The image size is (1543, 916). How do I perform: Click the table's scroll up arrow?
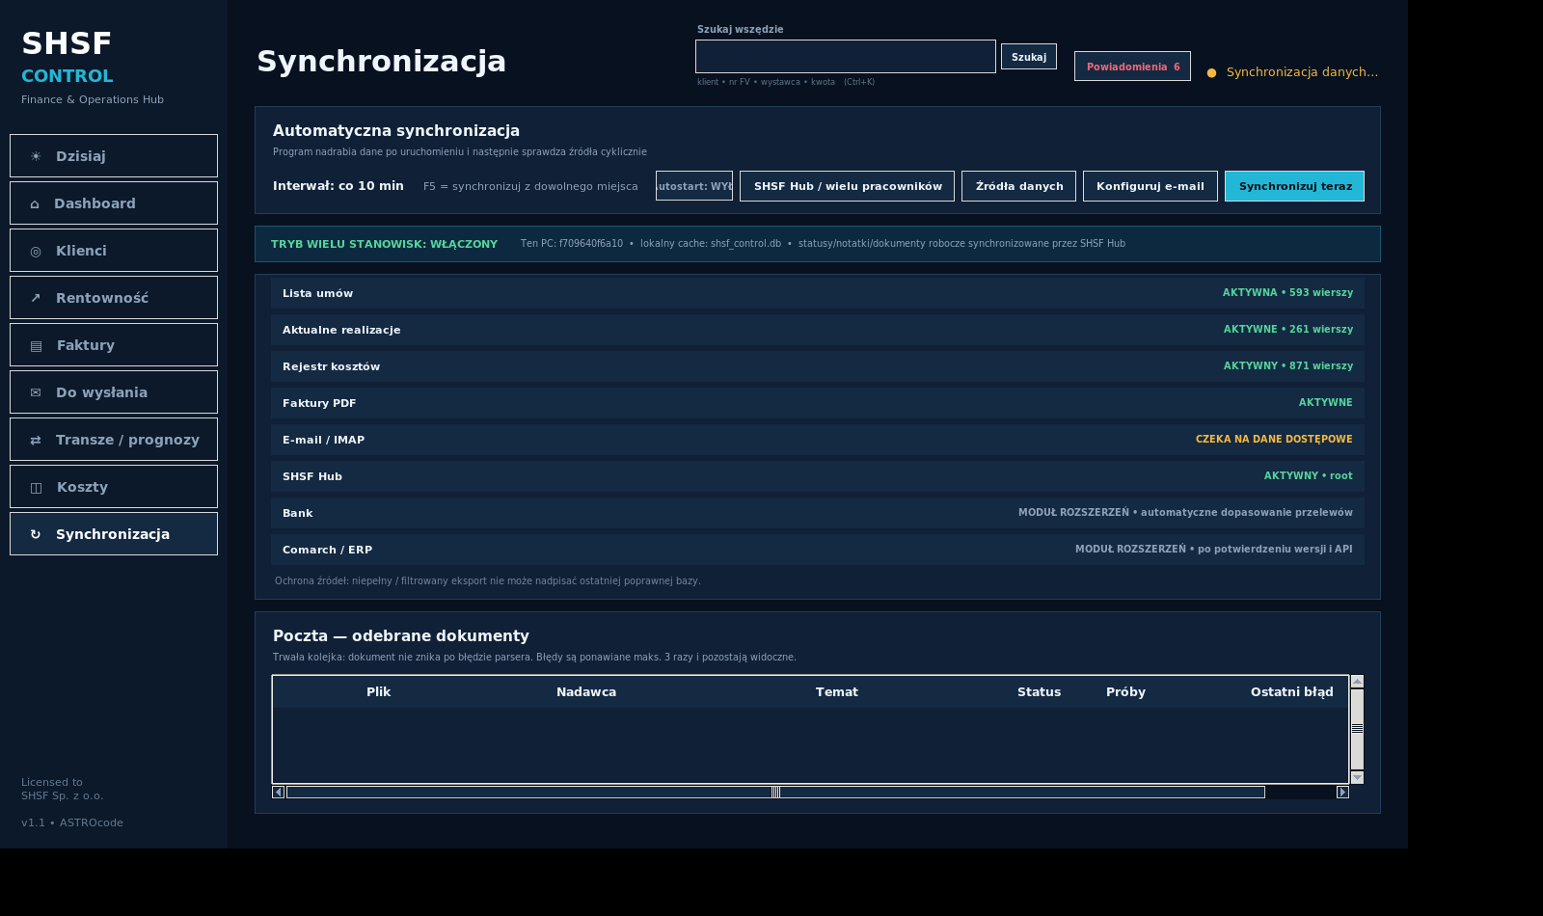tap(1357, 682)
